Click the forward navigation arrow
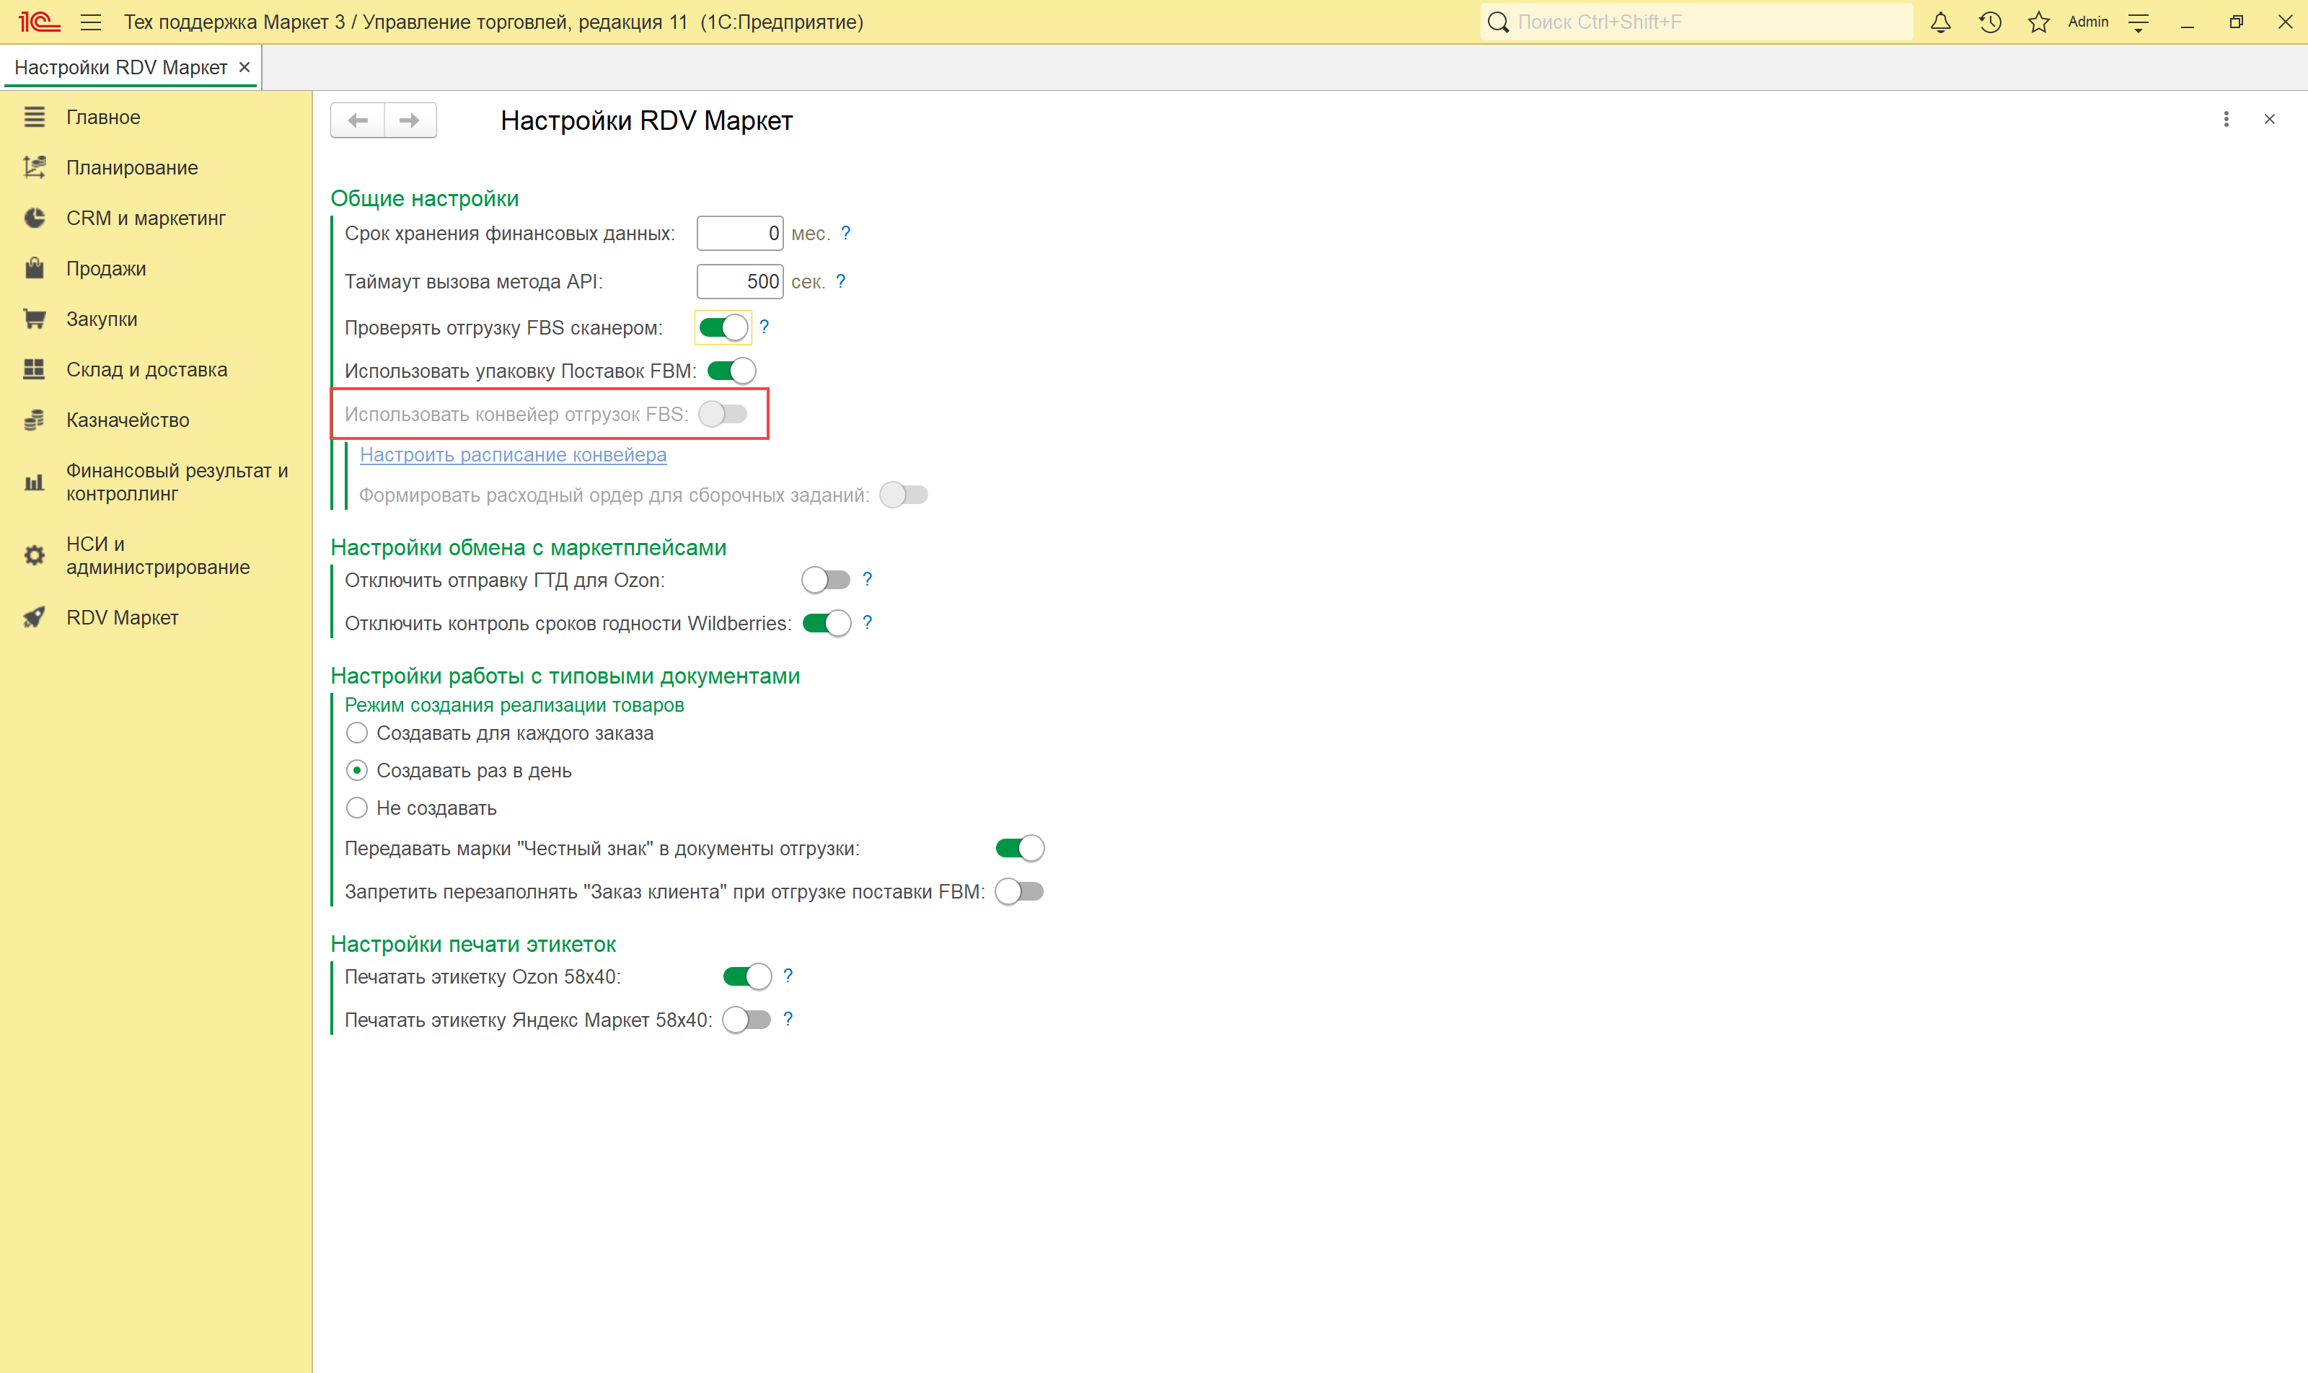This screenshot has height=1373, width=2308. [410, 120]
